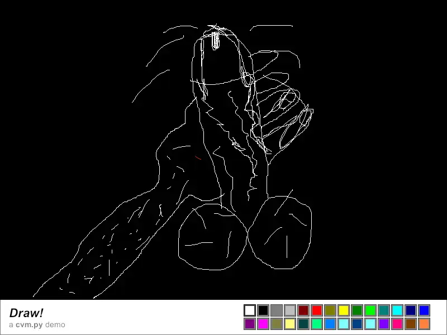
Task: Pick the pure blue swatch
Action: click(424, 310)
